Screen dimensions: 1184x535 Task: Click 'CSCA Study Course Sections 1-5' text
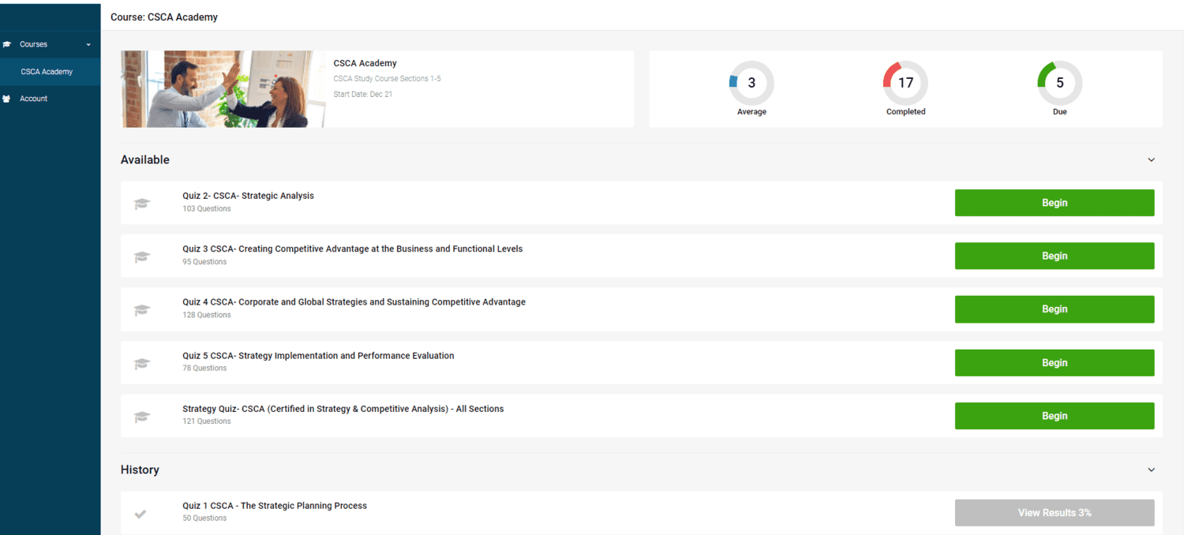387,79
